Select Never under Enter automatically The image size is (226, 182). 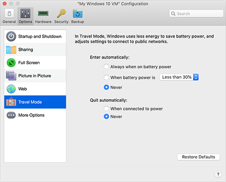tap(106, 87)
